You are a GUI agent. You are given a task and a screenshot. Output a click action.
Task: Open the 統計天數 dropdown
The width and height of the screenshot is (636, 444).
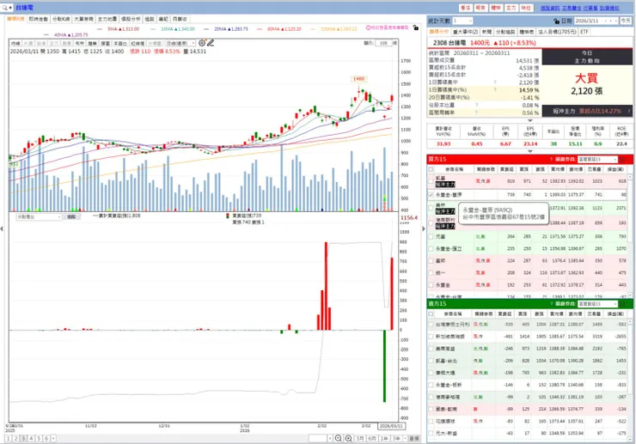[x=462, y=21]
